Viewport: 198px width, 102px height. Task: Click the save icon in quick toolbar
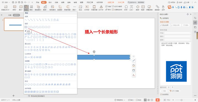13,2
